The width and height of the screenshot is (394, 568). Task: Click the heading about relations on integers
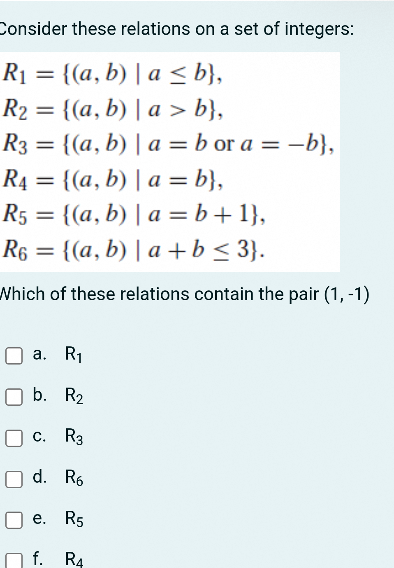tap(176, 28)
